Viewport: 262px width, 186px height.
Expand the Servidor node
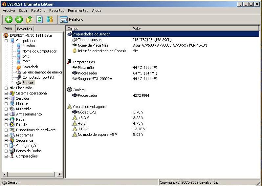6,98
